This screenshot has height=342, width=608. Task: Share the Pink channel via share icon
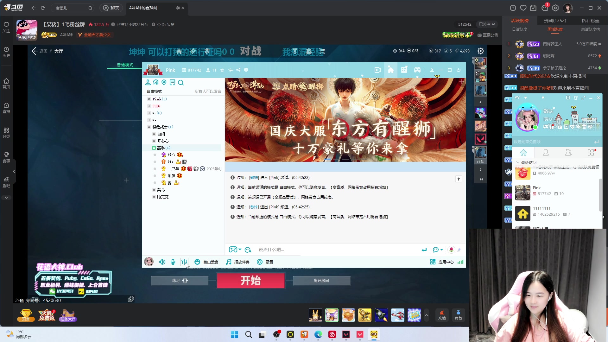tap(238, 70)
